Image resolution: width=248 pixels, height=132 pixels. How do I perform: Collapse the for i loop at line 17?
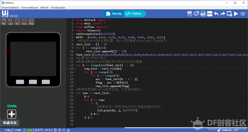74,75
